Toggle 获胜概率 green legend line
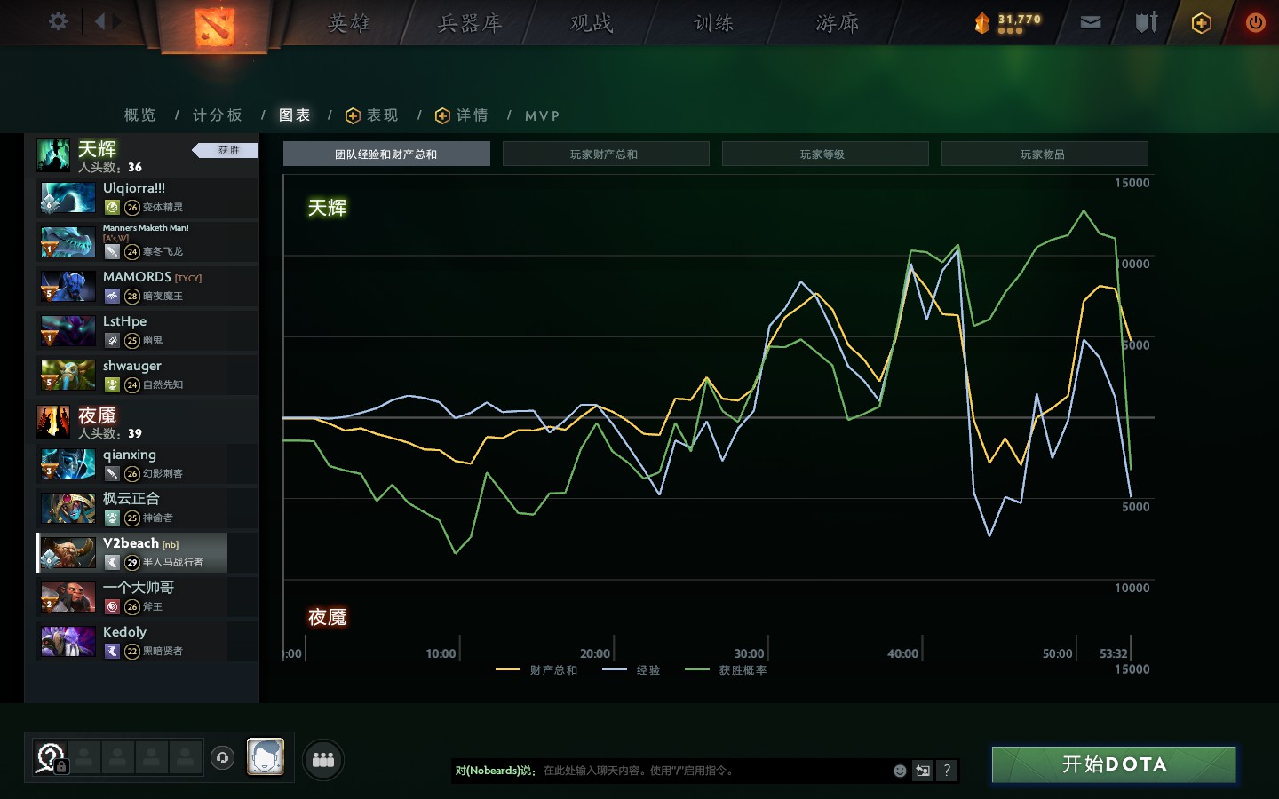The image size is (1279, 799). (726, 670)
